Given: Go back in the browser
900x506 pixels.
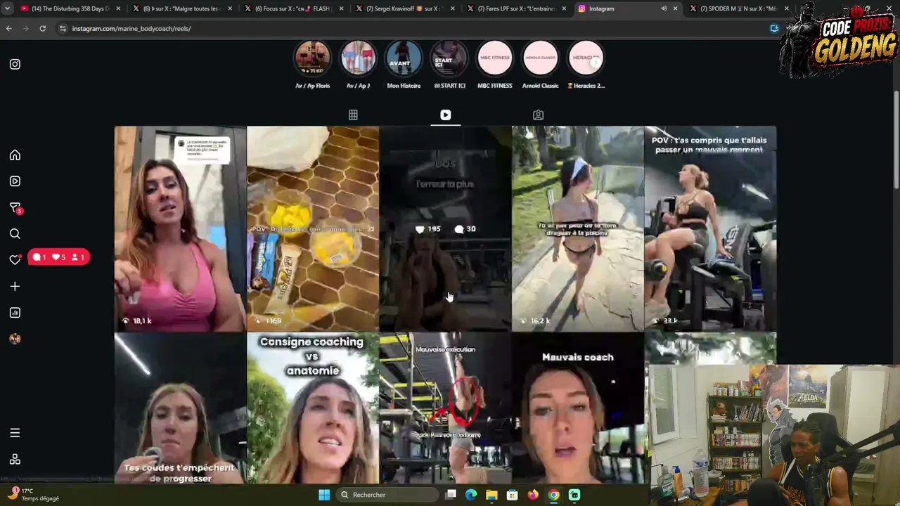Looking at the screenshot, I should [8, 28].
